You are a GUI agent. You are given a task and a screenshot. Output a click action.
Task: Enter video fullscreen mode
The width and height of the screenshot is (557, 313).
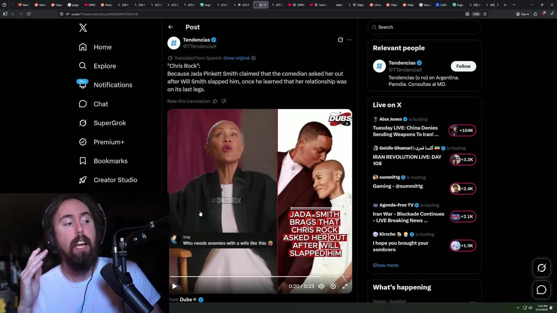(345, 286)
